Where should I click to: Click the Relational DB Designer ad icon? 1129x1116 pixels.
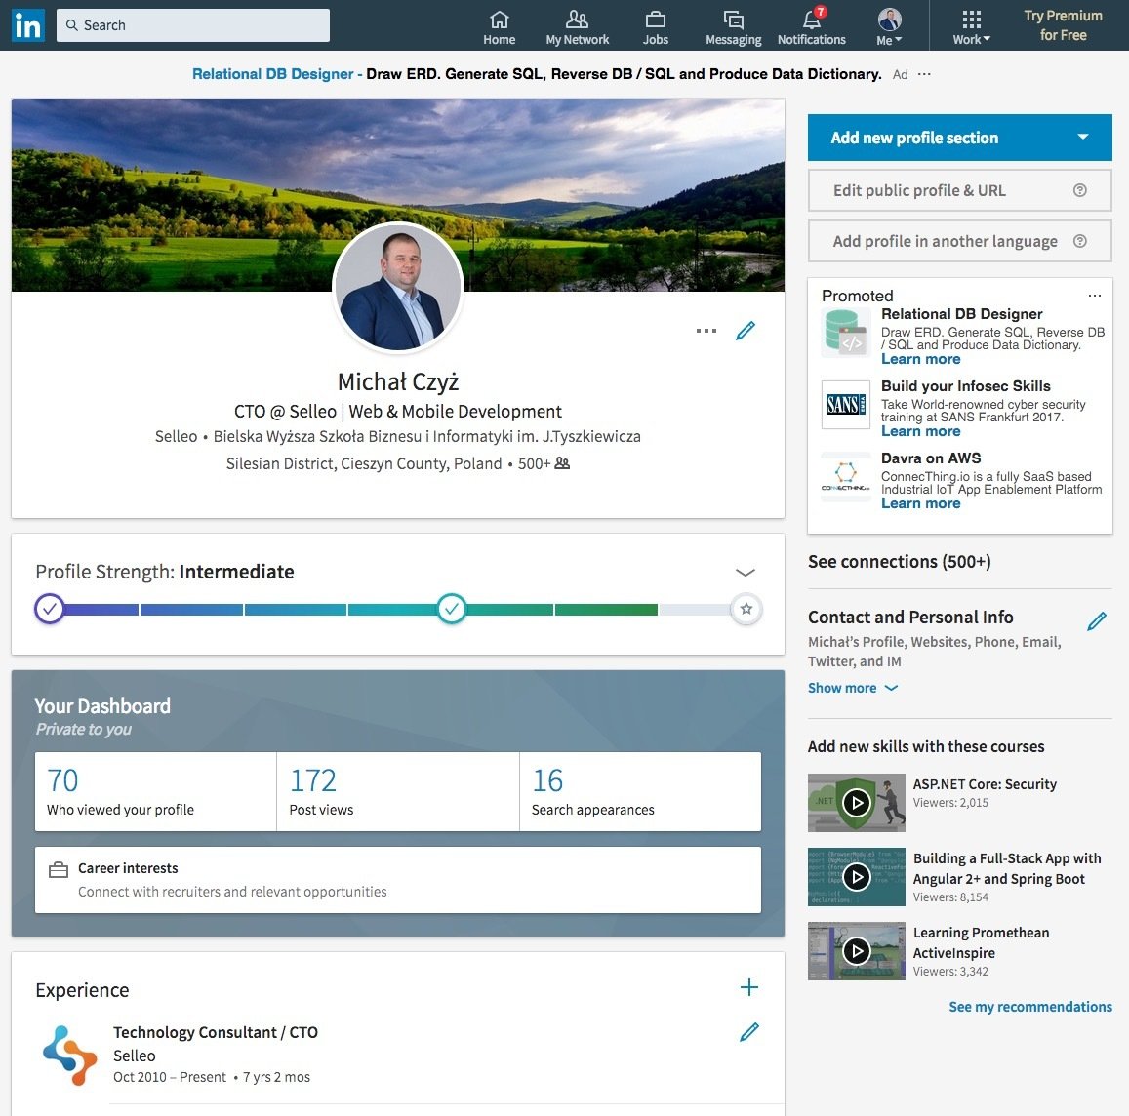pos(845,333)
